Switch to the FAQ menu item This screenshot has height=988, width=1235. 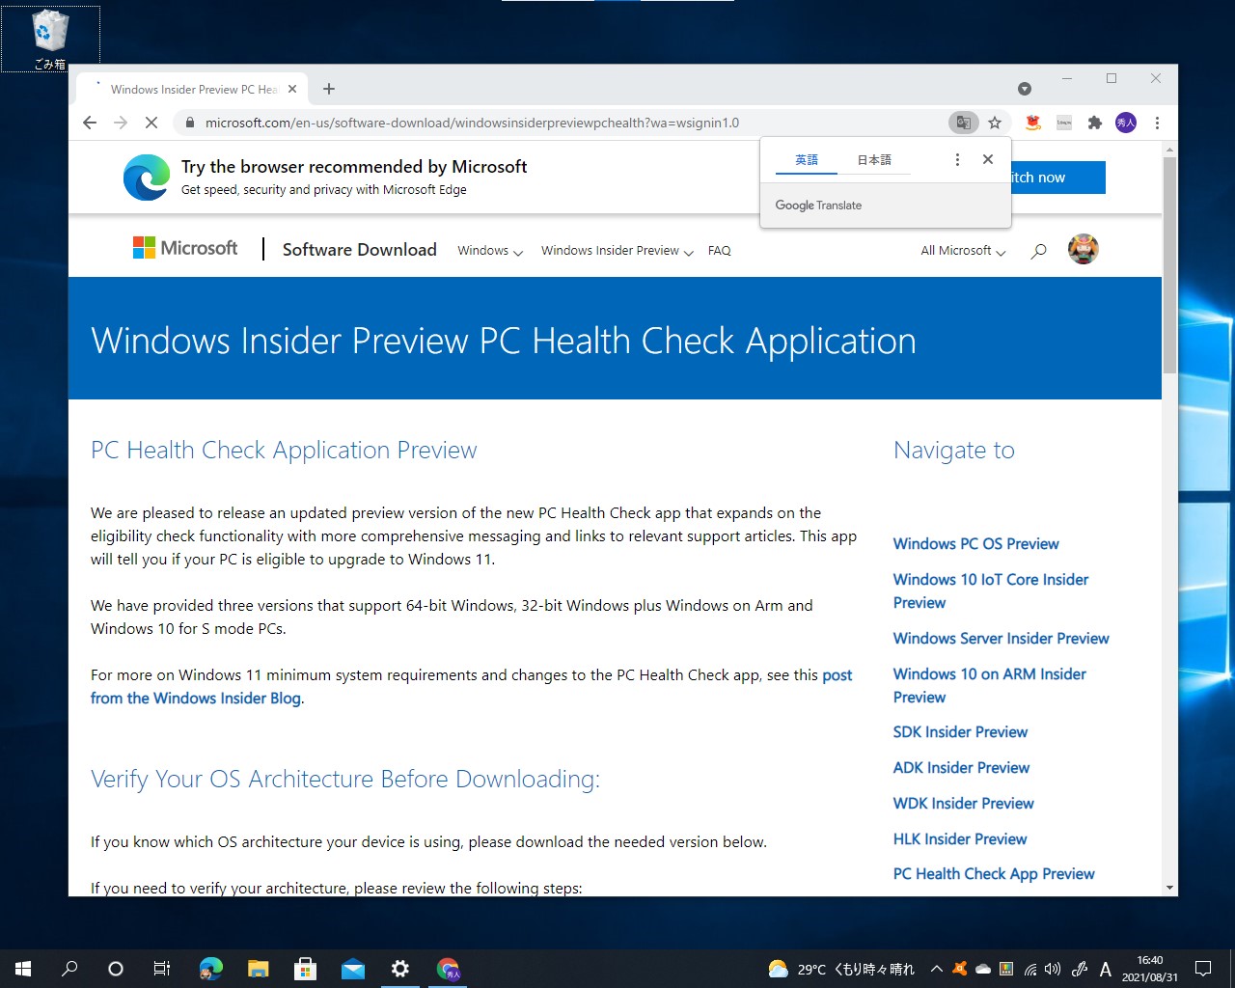tap(719, 250)
